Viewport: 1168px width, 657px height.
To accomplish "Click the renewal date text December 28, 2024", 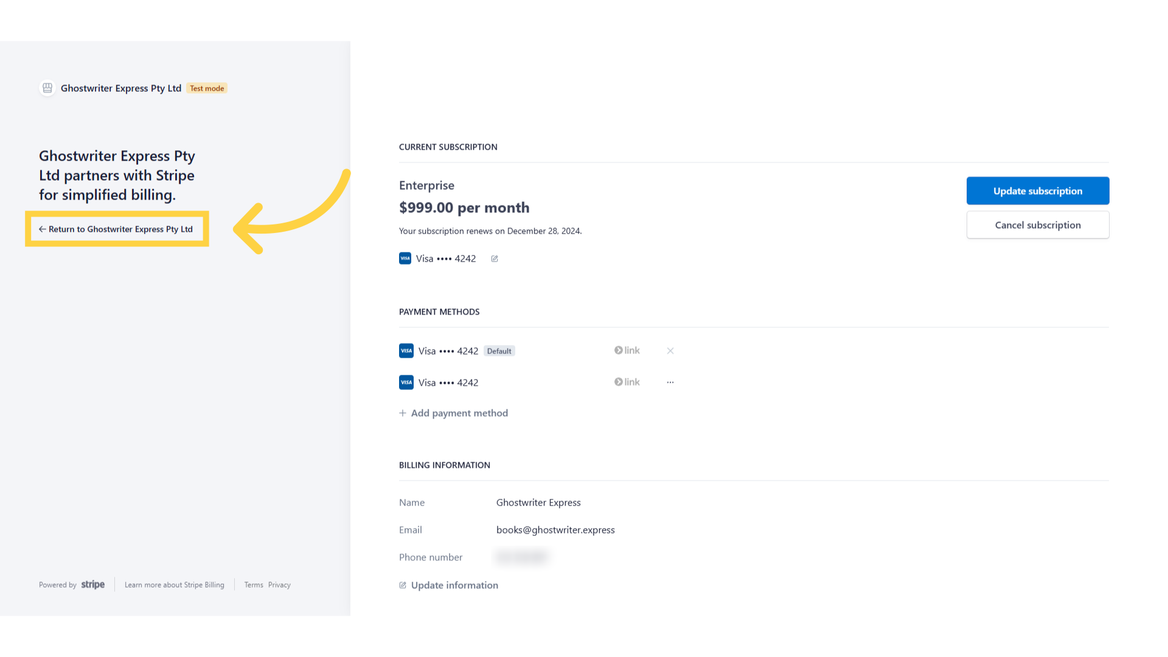I will tap(544, 231).
